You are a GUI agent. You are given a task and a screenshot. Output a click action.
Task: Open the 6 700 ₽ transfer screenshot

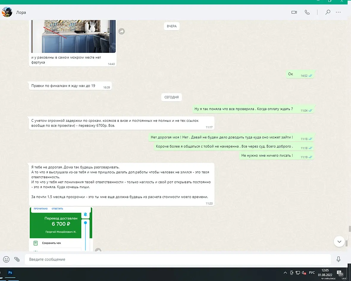point(61,229)
